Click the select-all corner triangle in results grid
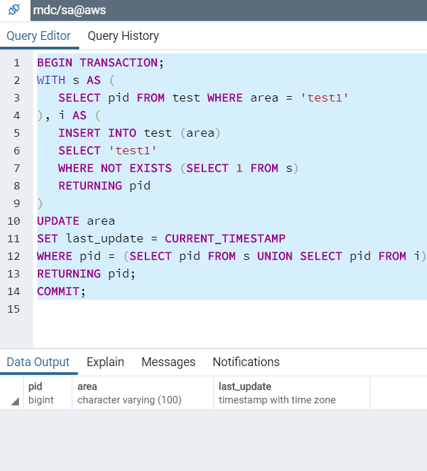This screenshot has width=427, height=471. 14,401
